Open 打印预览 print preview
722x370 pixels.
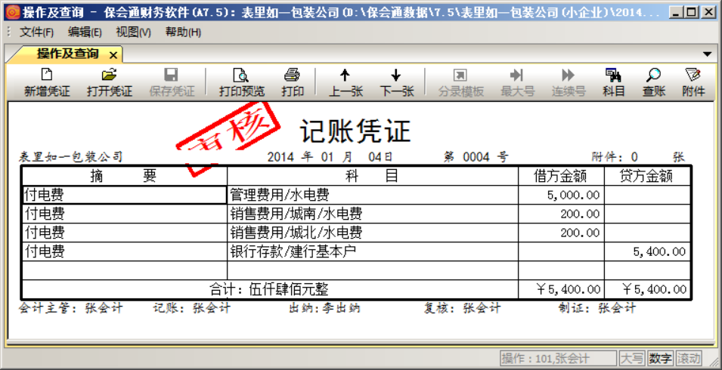tap(241, 76)
